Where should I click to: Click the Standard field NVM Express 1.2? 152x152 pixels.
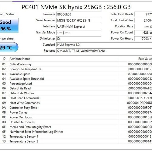(104, 45)
